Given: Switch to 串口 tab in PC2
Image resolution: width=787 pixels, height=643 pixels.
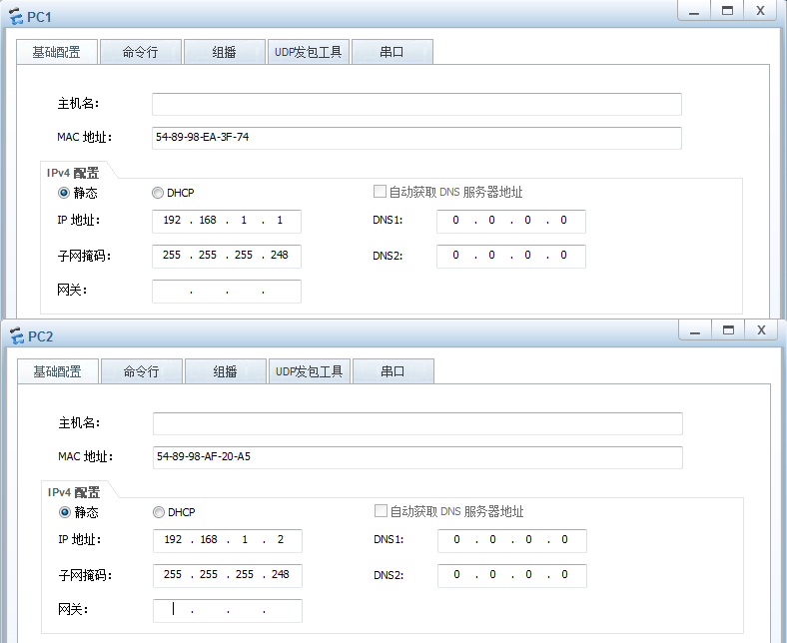Looking at the screenshot, I should point(393,371).
